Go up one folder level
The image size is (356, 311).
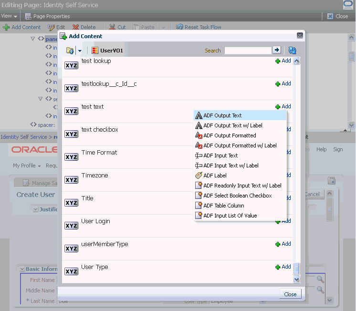70,51
